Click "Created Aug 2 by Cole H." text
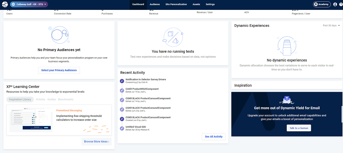The image size is (343, 153). coord(137,82)
